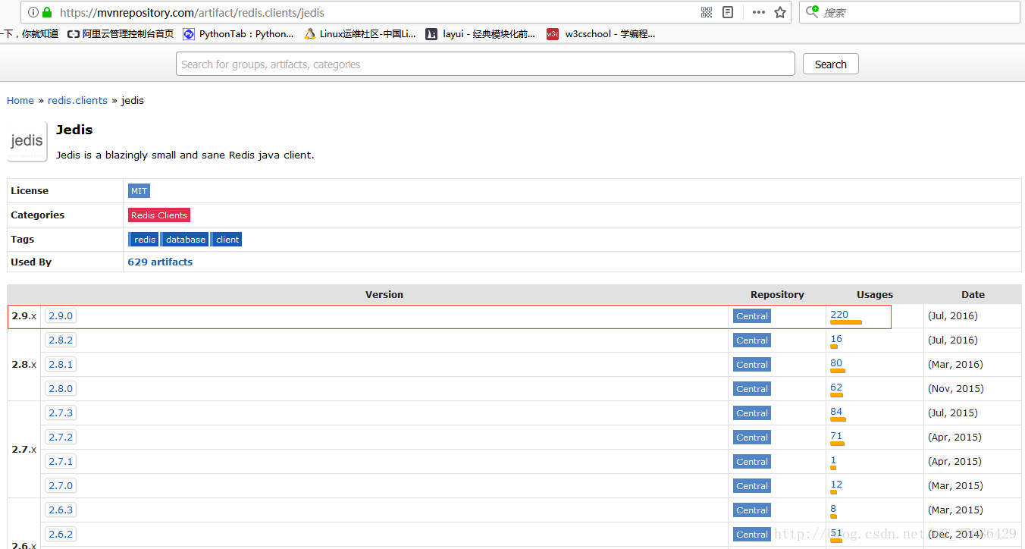Click the (Nov, 2015) date cell
Viewport: 1025px width, 549px height.
[x=955, y=389]
